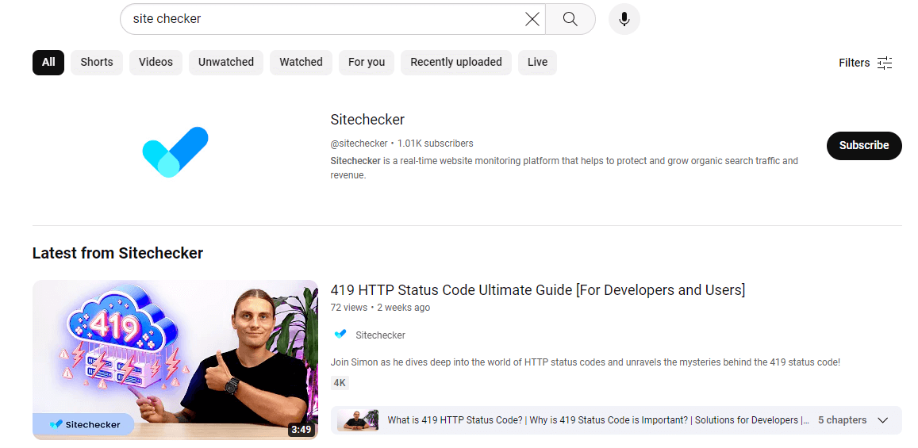
Task: Click the '5 chapters' label
Action: click(842, 420)
